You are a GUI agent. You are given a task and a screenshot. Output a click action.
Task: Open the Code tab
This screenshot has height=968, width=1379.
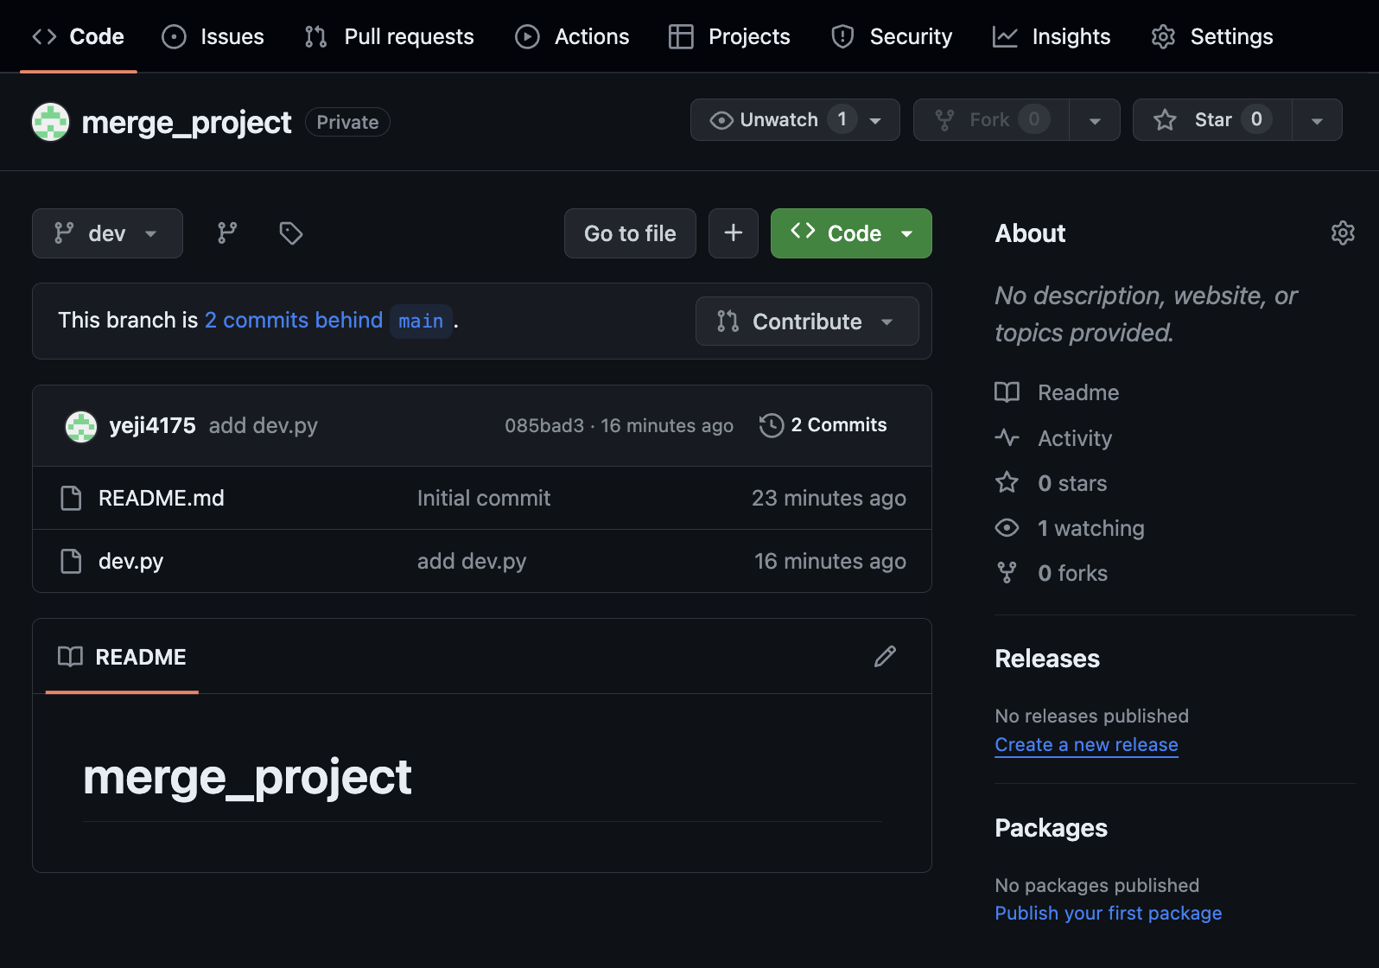[79, 36]
